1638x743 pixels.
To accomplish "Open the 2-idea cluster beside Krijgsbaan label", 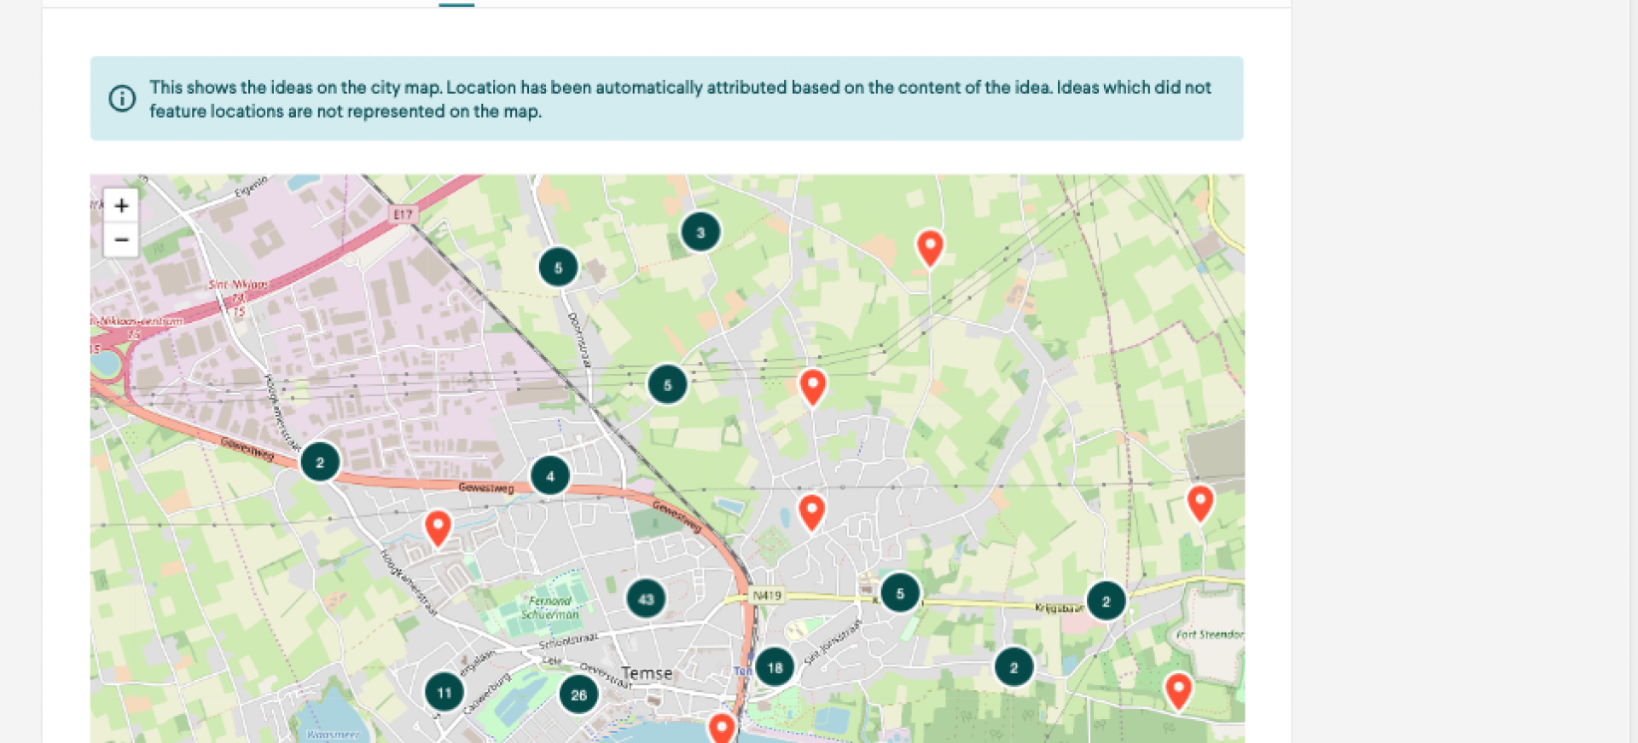I will [x=1106, y=601].
